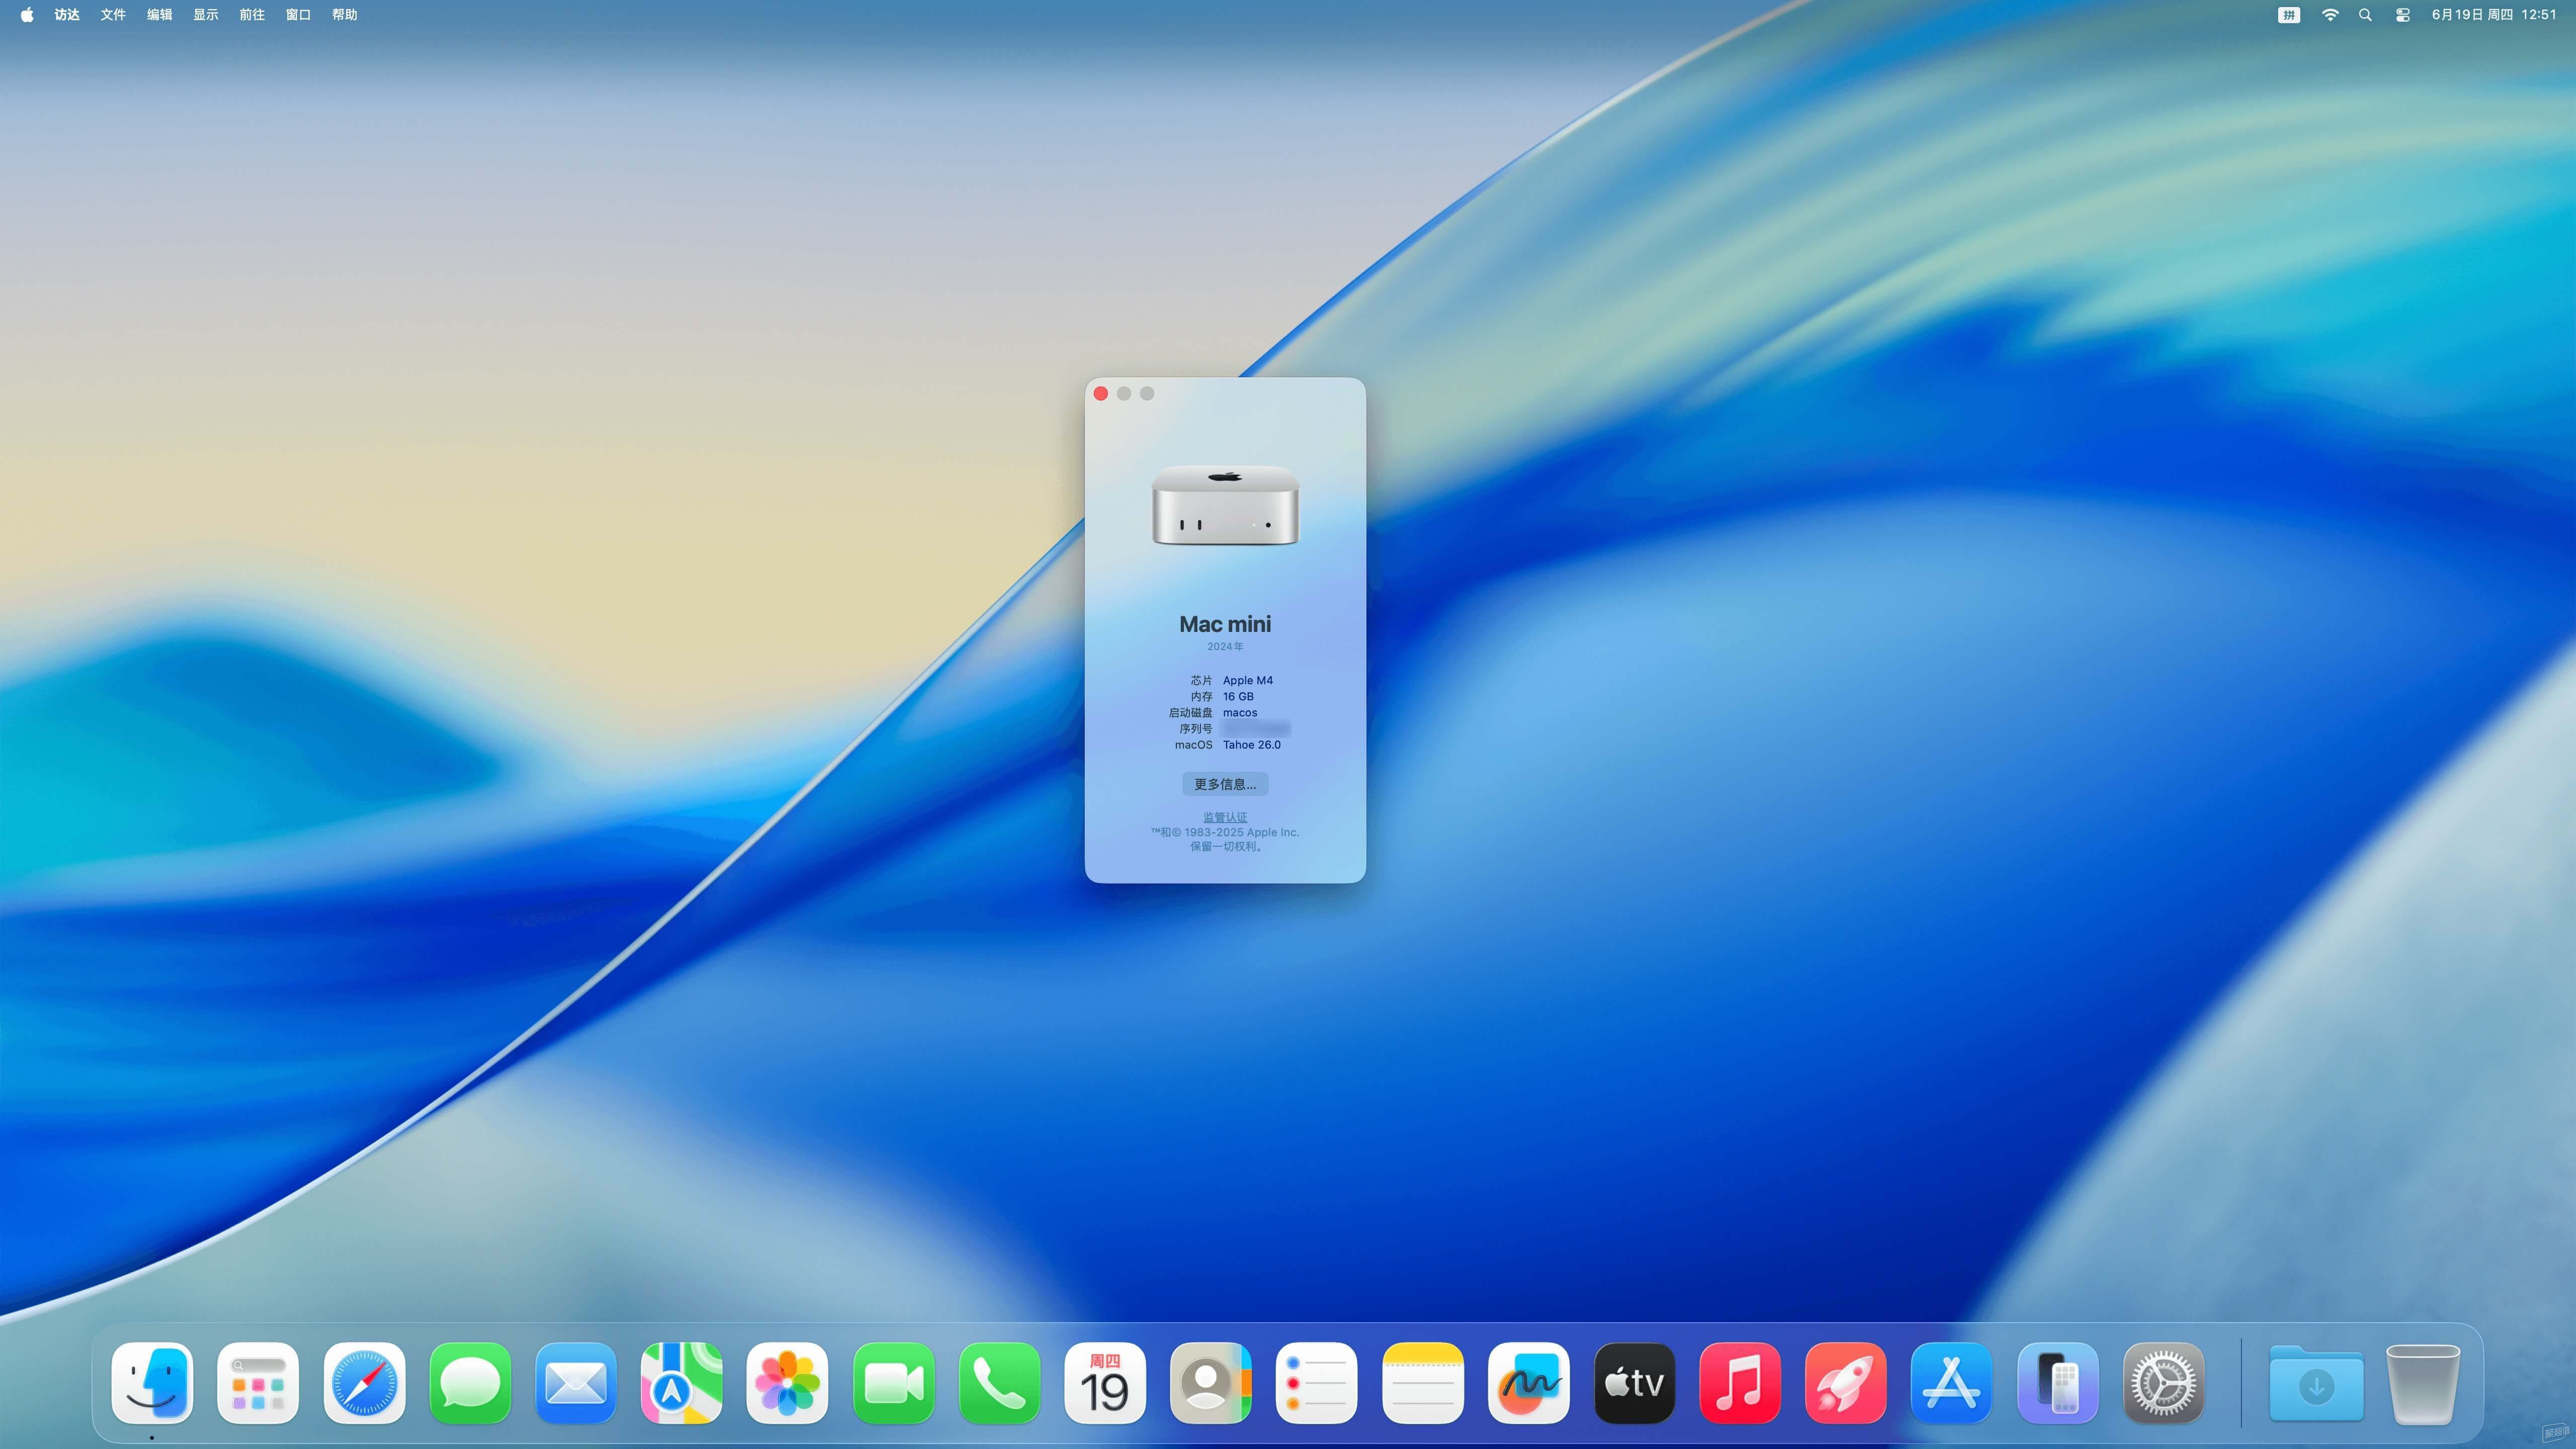Image resolution: width=2576 pixels, height=1449 pixels.
Task: Open App Store from the Dock
Action: point(1952,1383)
